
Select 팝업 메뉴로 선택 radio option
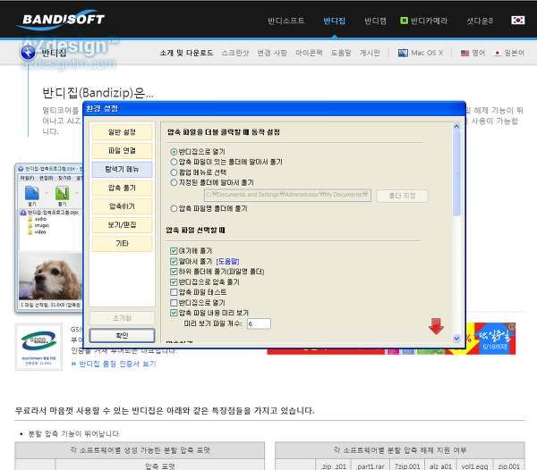(x=174, y=172)
